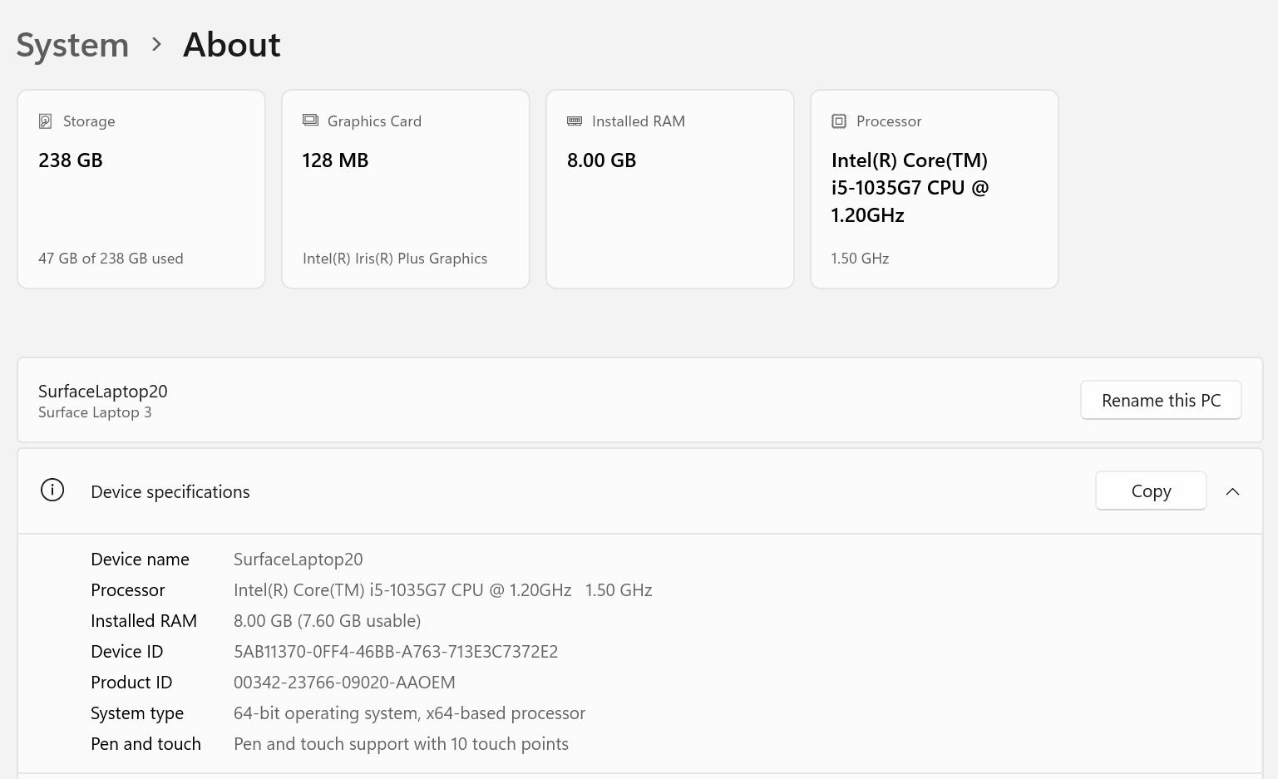Click the Processor label in specifications list
Image resolution: width=1278 pixels, height=779 pixels.
pos(128,590)
